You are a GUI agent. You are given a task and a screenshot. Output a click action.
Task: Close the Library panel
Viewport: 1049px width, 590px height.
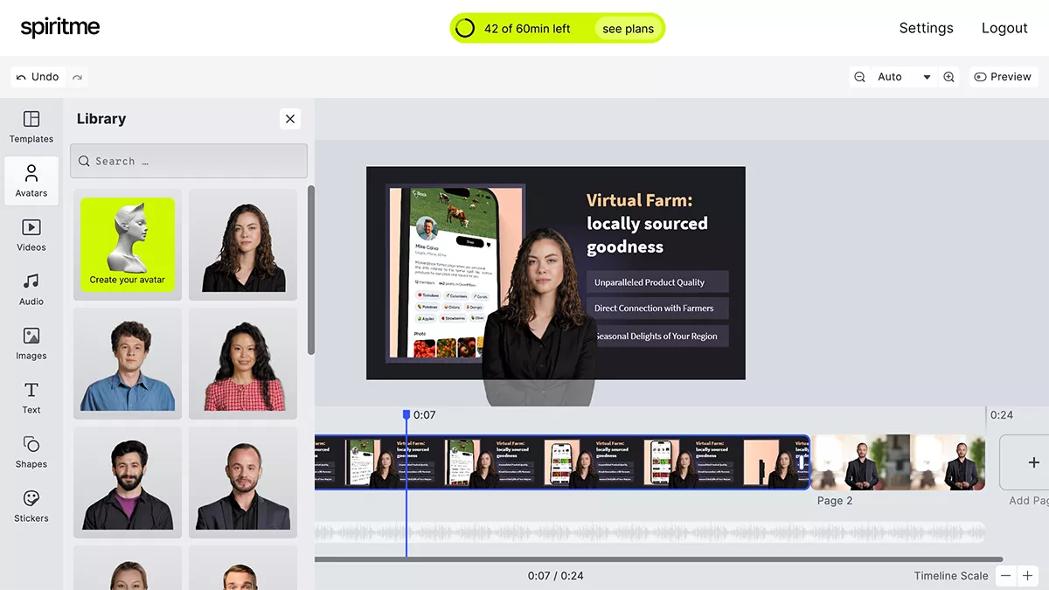(290, 119)
